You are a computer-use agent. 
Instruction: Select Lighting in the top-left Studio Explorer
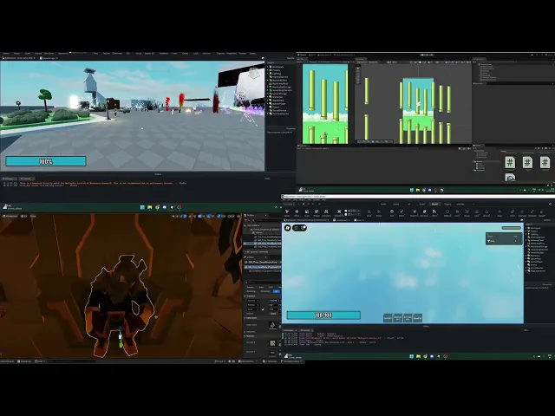coord(275,74)
